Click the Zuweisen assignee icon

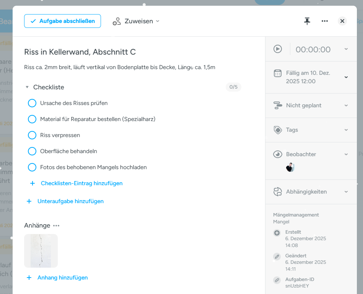[116, 21]
